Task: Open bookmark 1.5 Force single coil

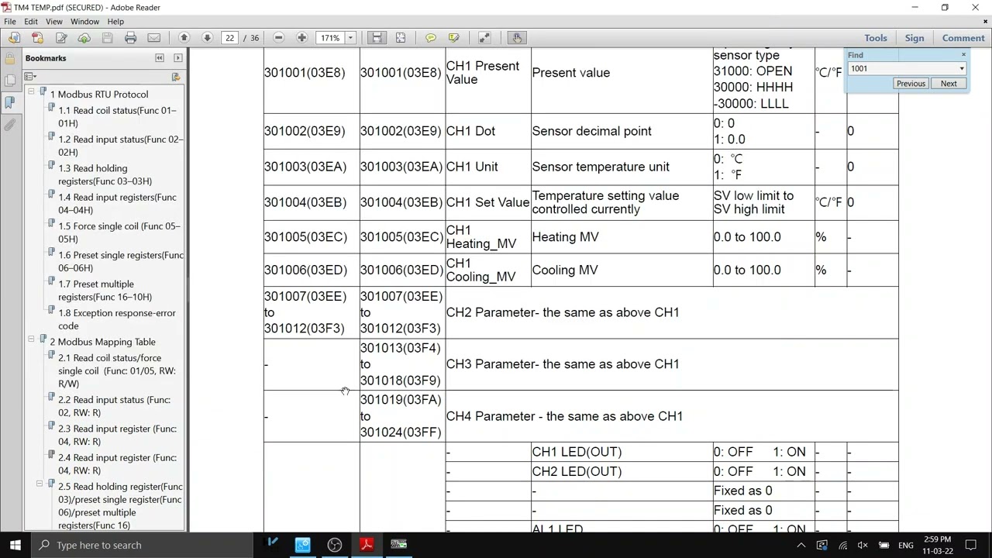Action: [x=119, y=232]
